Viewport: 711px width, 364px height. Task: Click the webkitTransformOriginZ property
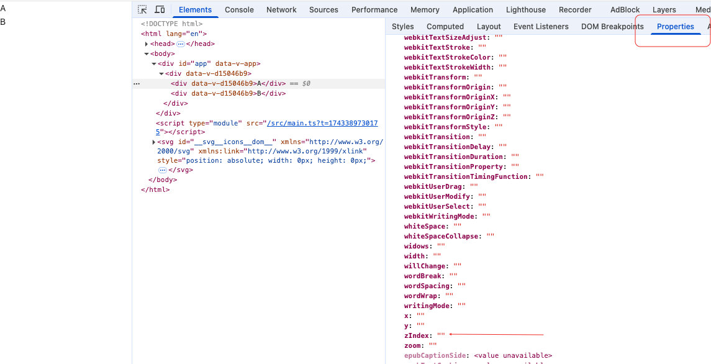[x=458, y=117]
